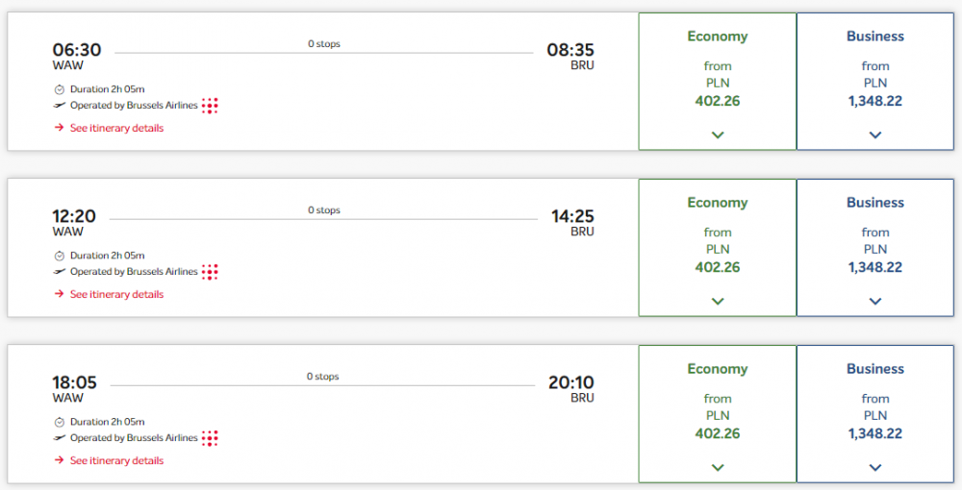Open itinerary details for 18:05 flight
Viewport: 962px width, 490px height.
pos(116,460)
